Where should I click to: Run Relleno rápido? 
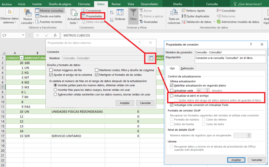[x=193, y=11]
